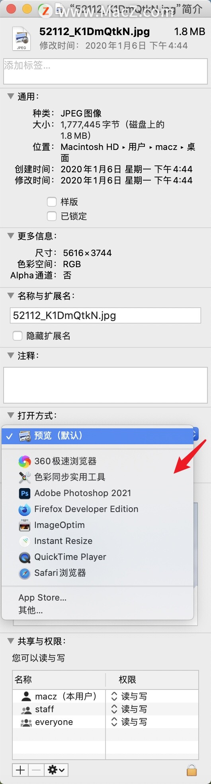Click the plus button under permissions

[x=20, y=770]
